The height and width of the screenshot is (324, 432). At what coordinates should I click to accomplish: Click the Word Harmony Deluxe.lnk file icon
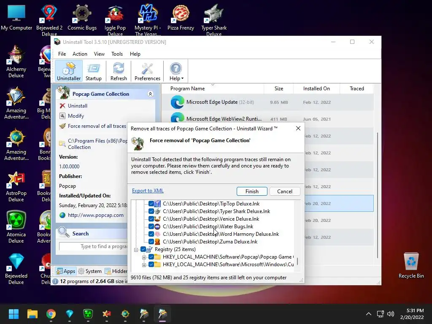point(157,234)
